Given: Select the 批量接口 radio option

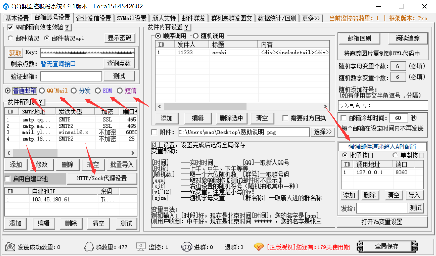Looking at the screenshot, I should (x=344, y=155).
